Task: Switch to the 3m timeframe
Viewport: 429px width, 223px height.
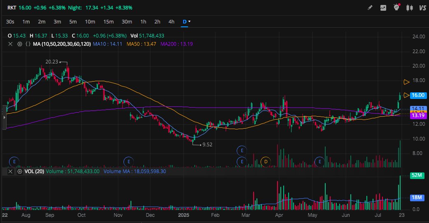Action: coord(57,22)
